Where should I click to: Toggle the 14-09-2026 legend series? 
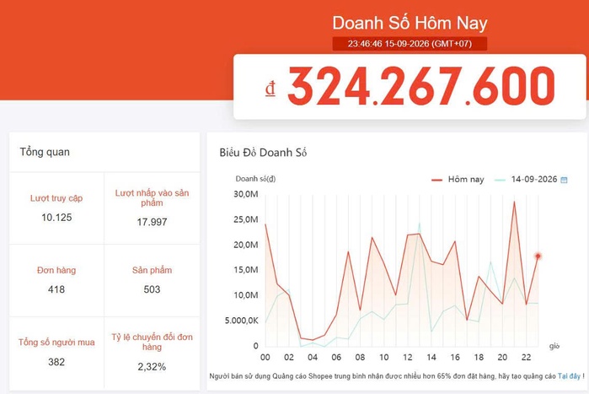click(x=526, y=180)
